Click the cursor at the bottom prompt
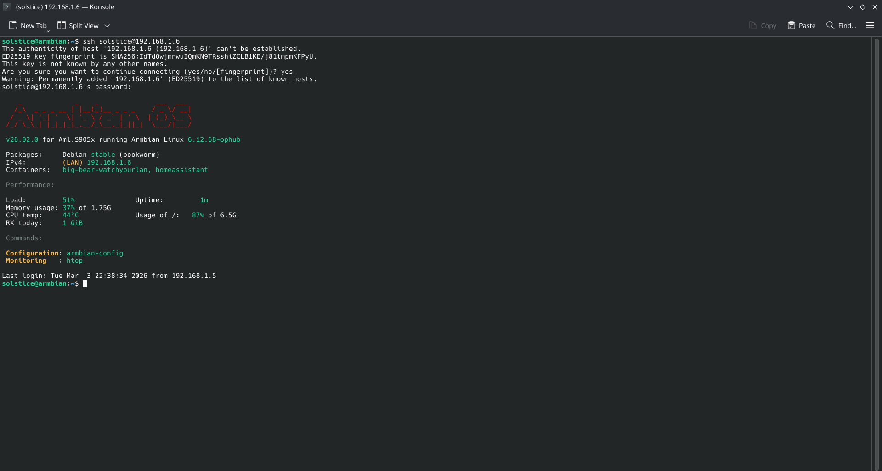882x471 pixels. (x=85, y=284)
